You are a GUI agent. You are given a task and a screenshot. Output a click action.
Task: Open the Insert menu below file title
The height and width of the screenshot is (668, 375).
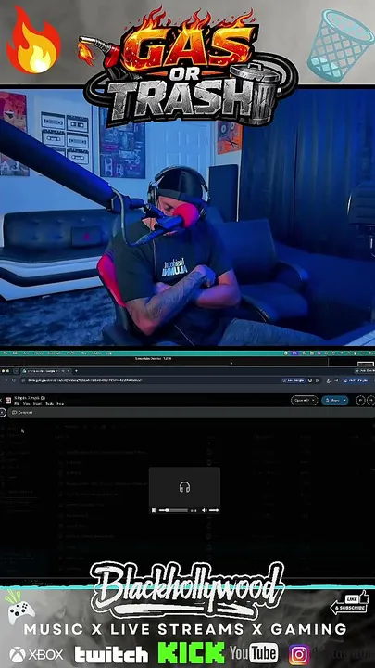pos(37,403)
